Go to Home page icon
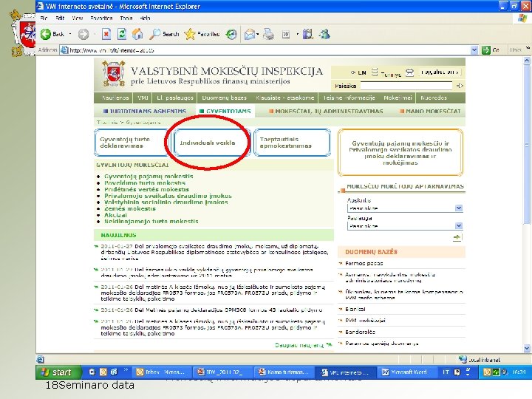Viewport: 532px width, 399px height. pos(137,34)
